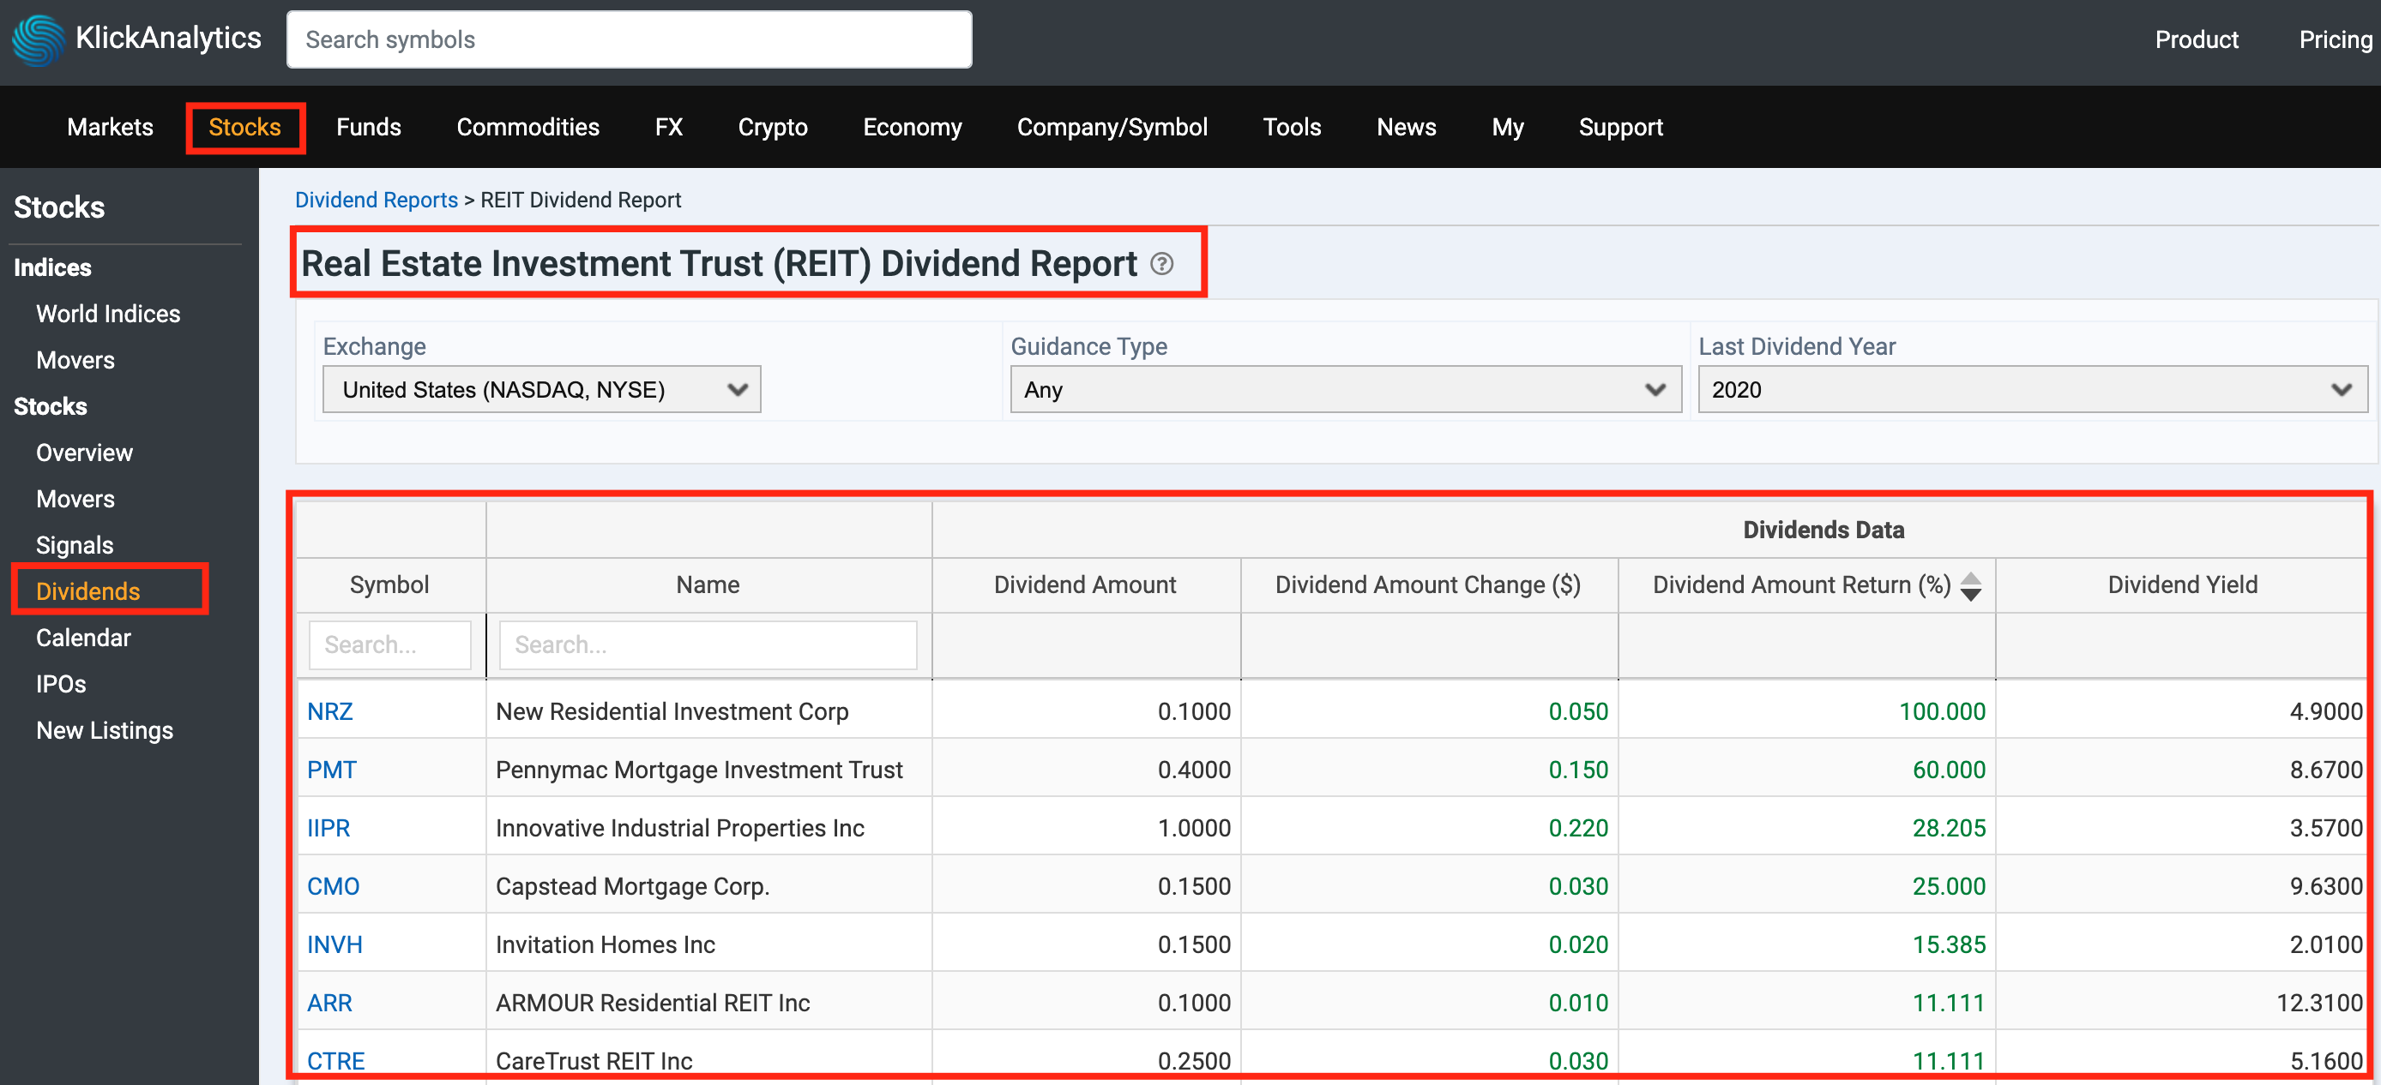Click the Name column search box
This screenshot has width=2381, height=1085.
point(708,644)
